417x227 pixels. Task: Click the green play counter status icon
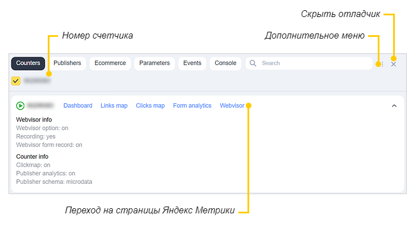(20, 106)
